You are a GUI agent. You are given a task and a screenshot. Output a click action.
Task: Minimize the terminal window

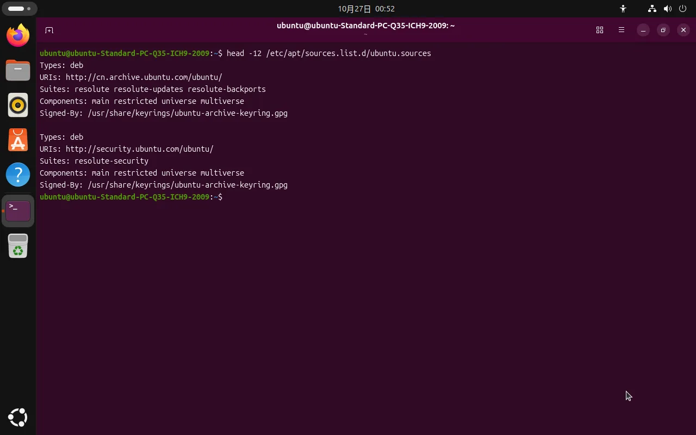[x=643, y=30]
